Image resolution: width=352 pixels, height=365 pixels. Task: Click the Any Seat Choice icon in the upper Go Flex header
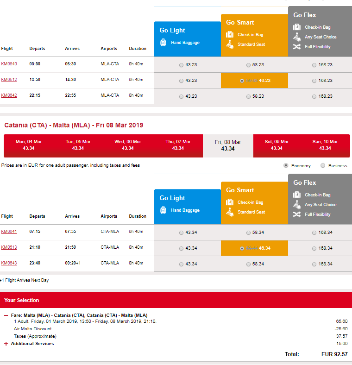[297, 37]
